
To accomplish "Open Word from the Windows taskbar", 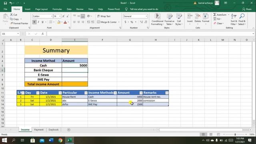I will (x=51, y=140).
